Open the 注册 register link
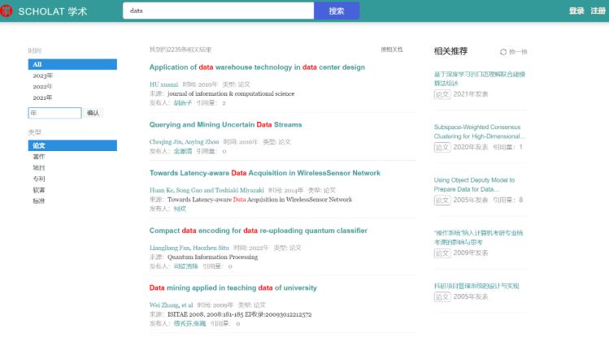The height and width of the screenshot is (337, 609). 598,11
